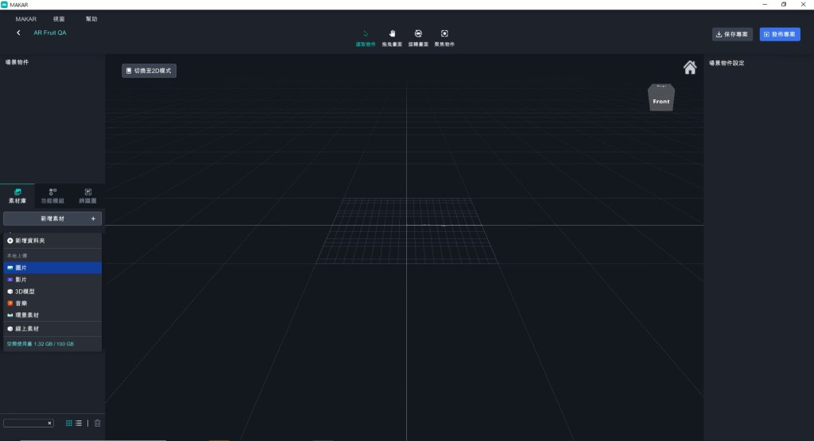Open the 視窗 menu
This screenshot has height=441, width=814.
click(60, 18)
